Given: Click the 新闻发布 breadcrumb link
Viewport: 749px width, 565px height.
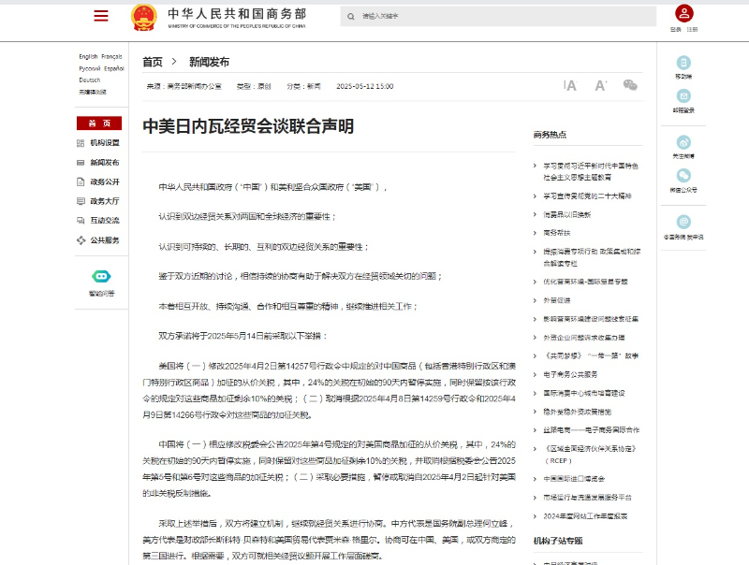Looking at the screenshot, I should tap(209, 62).
